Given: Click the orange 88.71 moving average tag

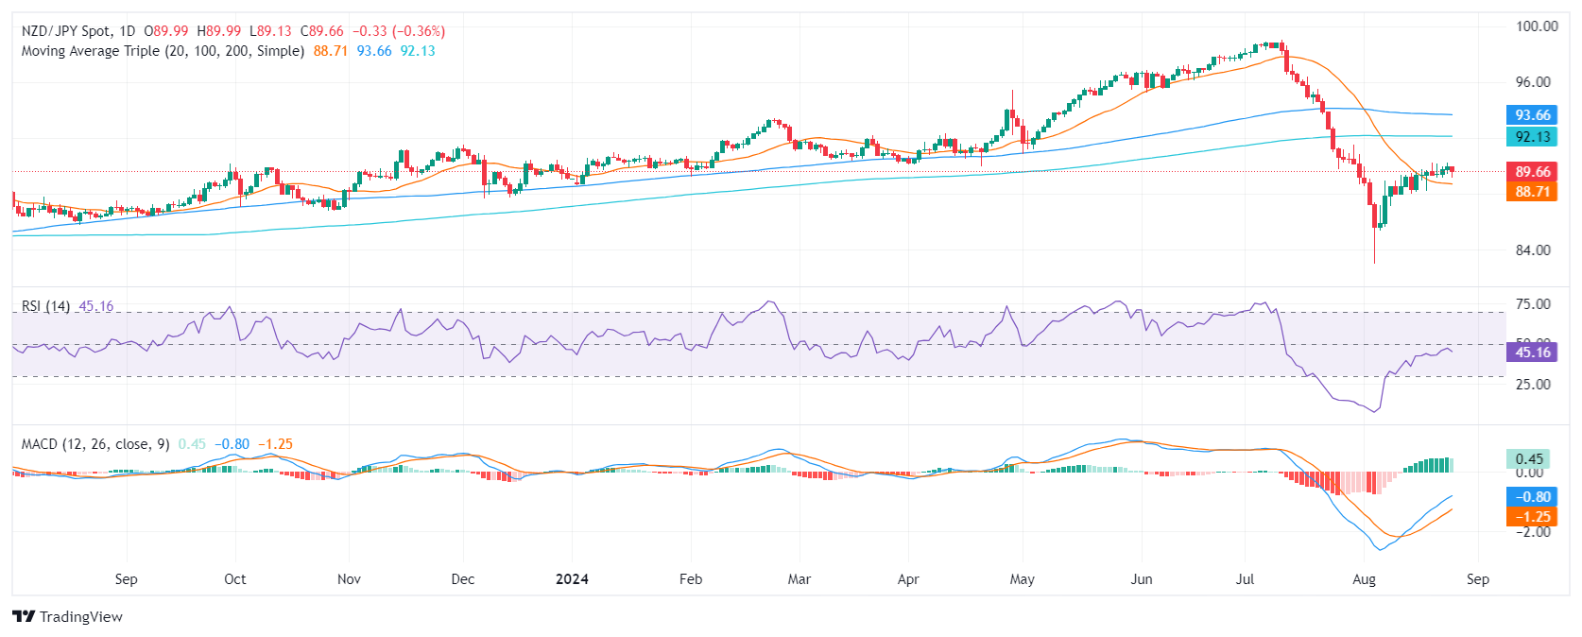Looking at the screenshot, I should pyautogui.click(x=1532, y=191).
